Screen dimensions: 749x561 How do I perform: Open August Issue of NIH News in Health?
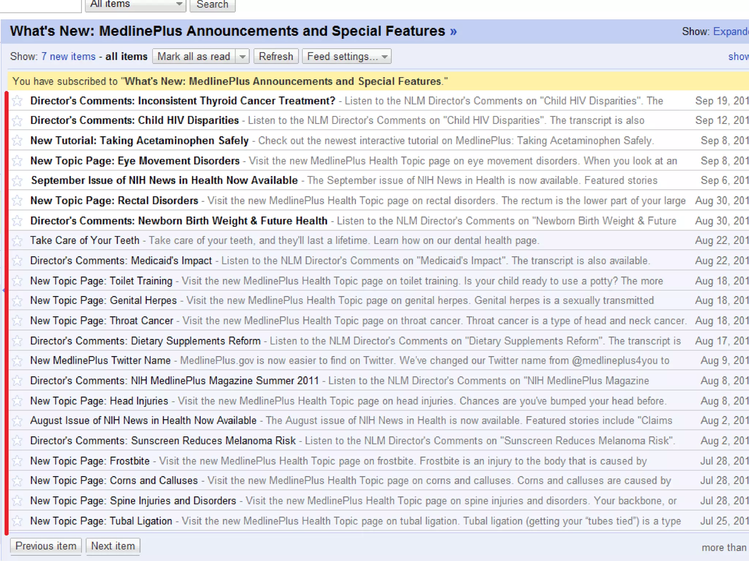(x=143, y=421)
